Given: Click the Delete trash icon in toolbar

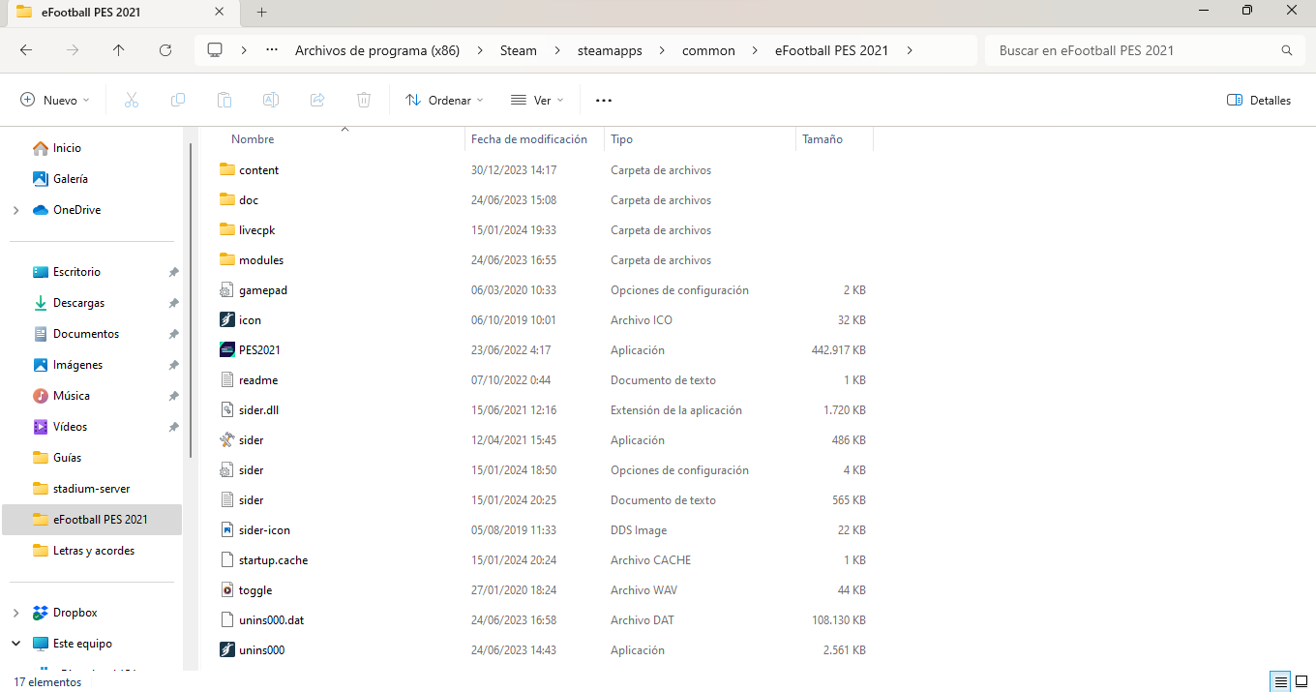Looking at the screenshot, I should click(x=364, y=100).
